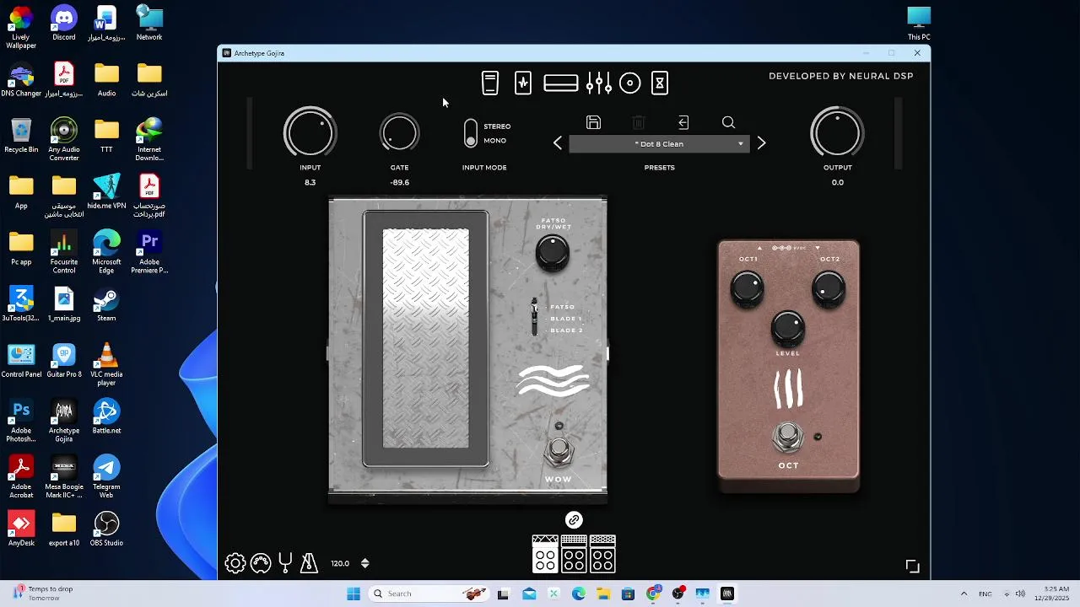The image size is (1080, 607).
Task: Click the Fatso Dry/Wet knob
Action: click(553, 252)
